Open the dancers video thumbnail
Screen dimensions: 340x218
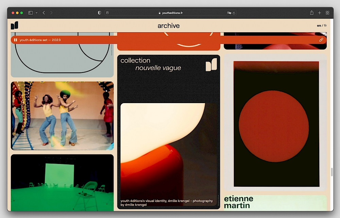coord(62,116)
